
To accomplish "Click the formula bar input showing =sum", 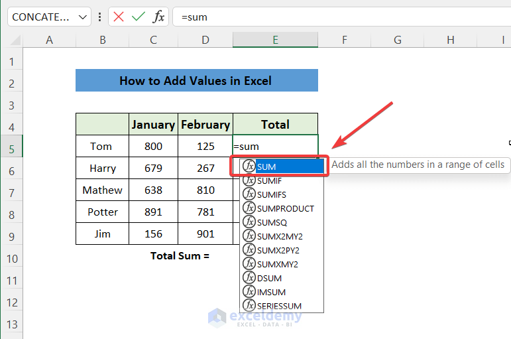I will pyautogui.click(x=331, y=17).
